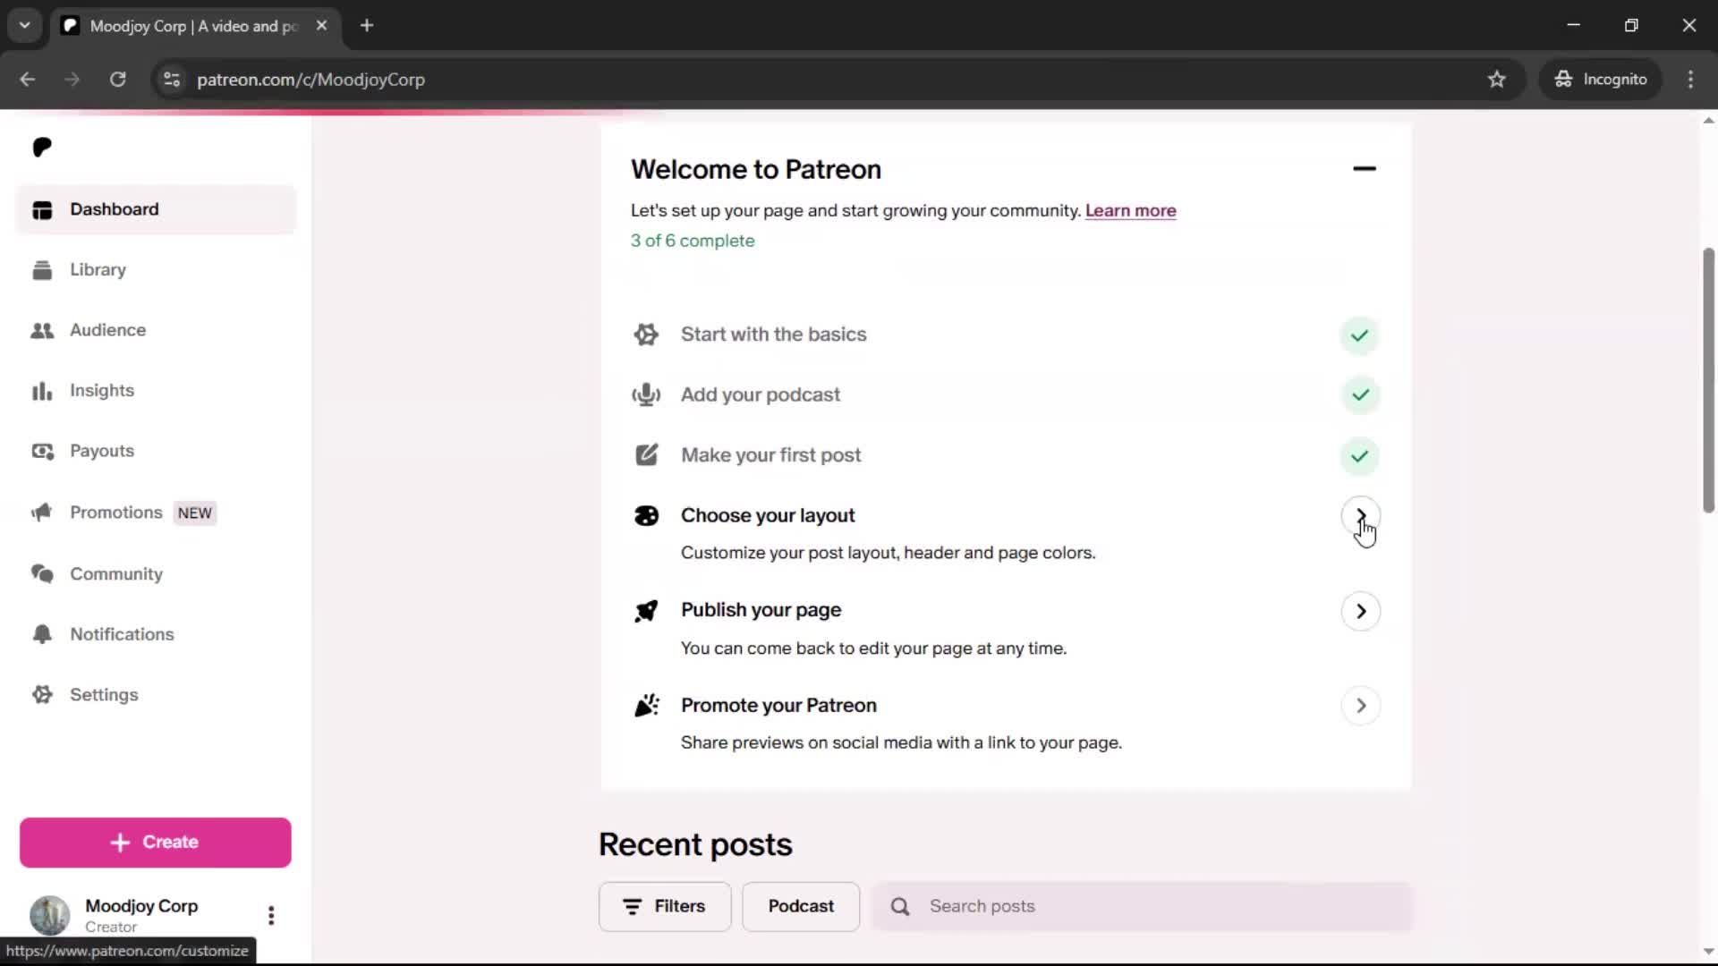Screen dimensions: 1718x966
Task: Focus the Search posts field
Action: [x=1143, y=907]
